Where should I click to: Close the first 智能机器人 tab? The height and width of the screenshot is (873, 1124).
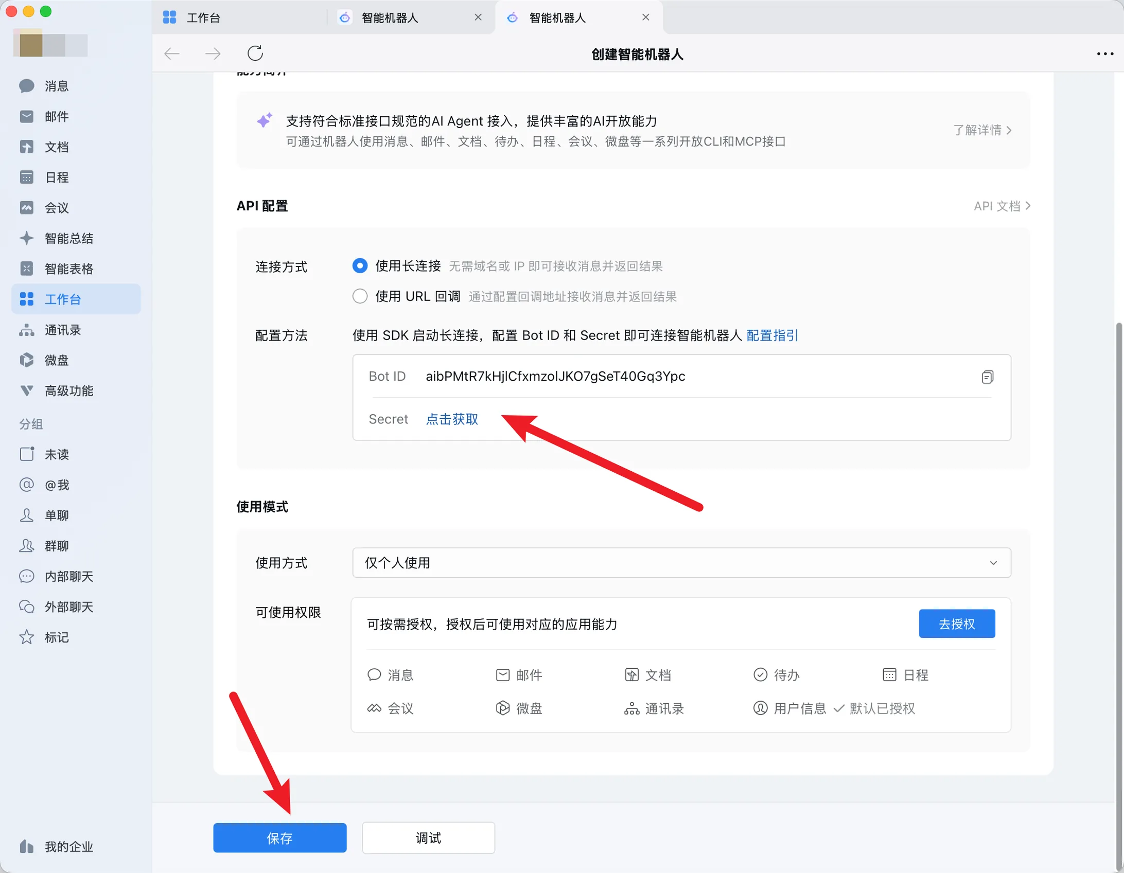click(478, 17)
